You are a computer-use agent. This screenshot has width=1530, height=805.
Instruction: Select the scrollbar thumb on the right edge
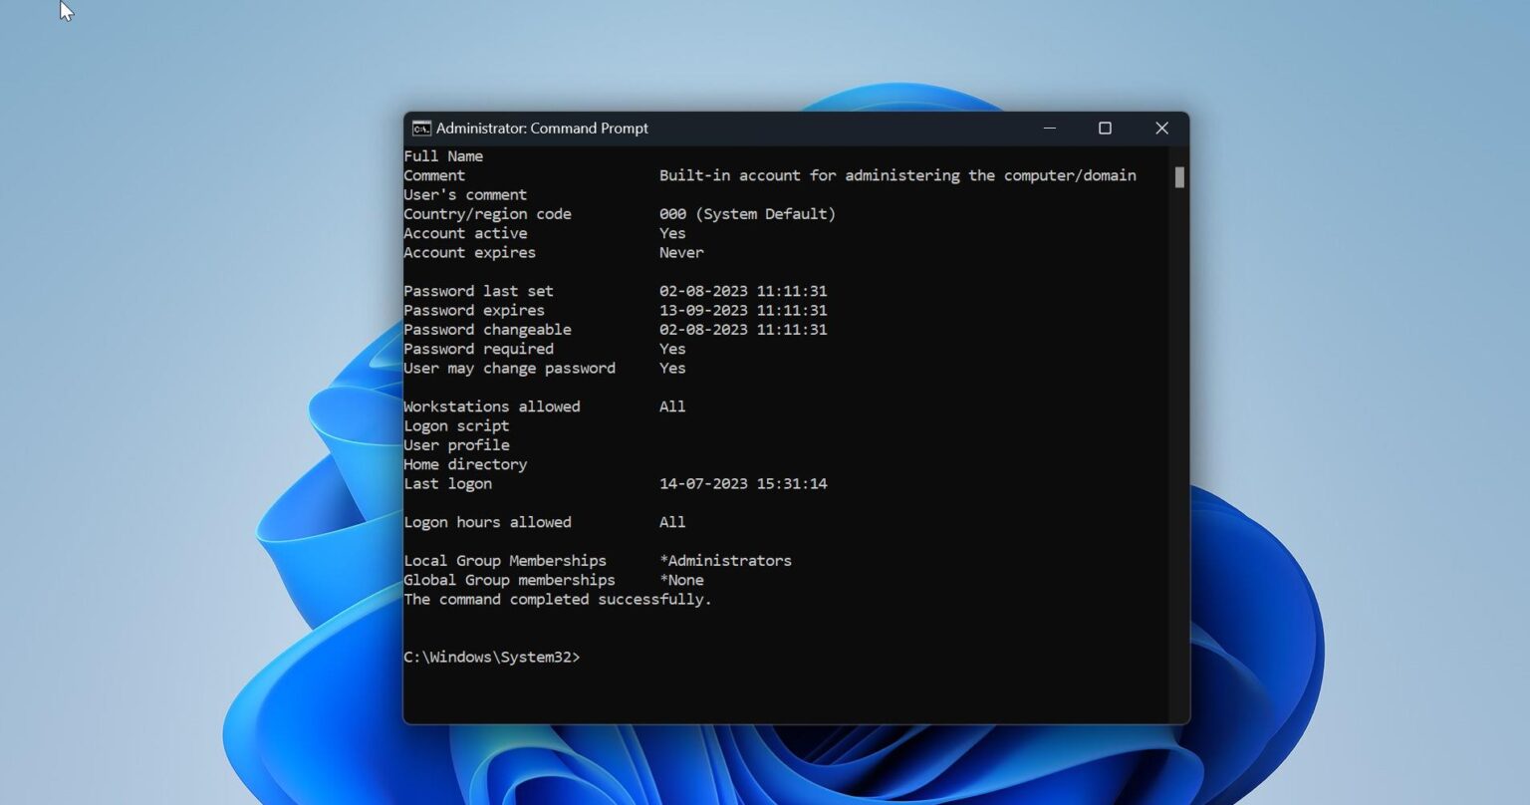1177,177
